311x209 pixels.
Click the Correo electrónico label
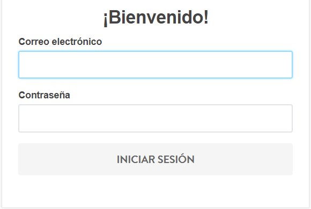pyautogui.click(x=60, y=42)
